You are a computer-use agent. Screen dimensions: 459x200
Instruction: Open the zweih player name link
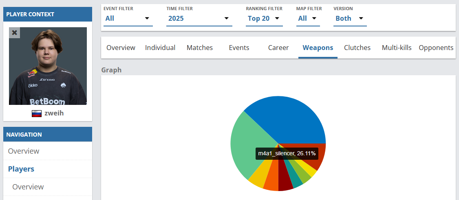[54, 113]
